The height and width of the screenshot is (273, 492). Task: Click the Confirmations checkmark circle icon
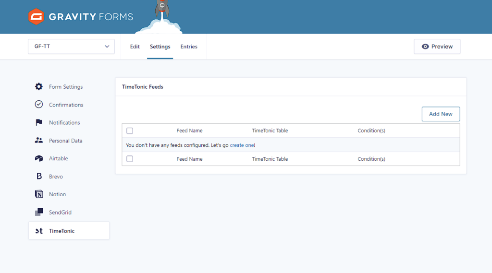click(x=38, y=105)
